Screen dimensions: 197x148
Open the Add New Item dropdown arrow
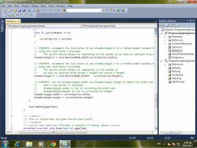tap(12, 10)
